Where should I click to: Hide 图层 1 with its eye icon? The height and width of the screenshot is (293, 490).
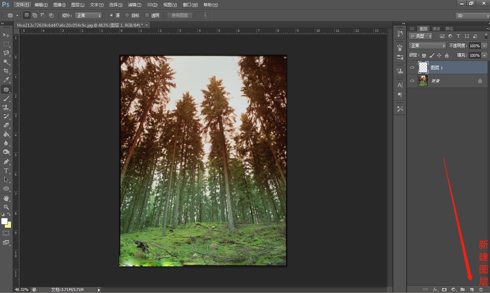tap(412, 67)
